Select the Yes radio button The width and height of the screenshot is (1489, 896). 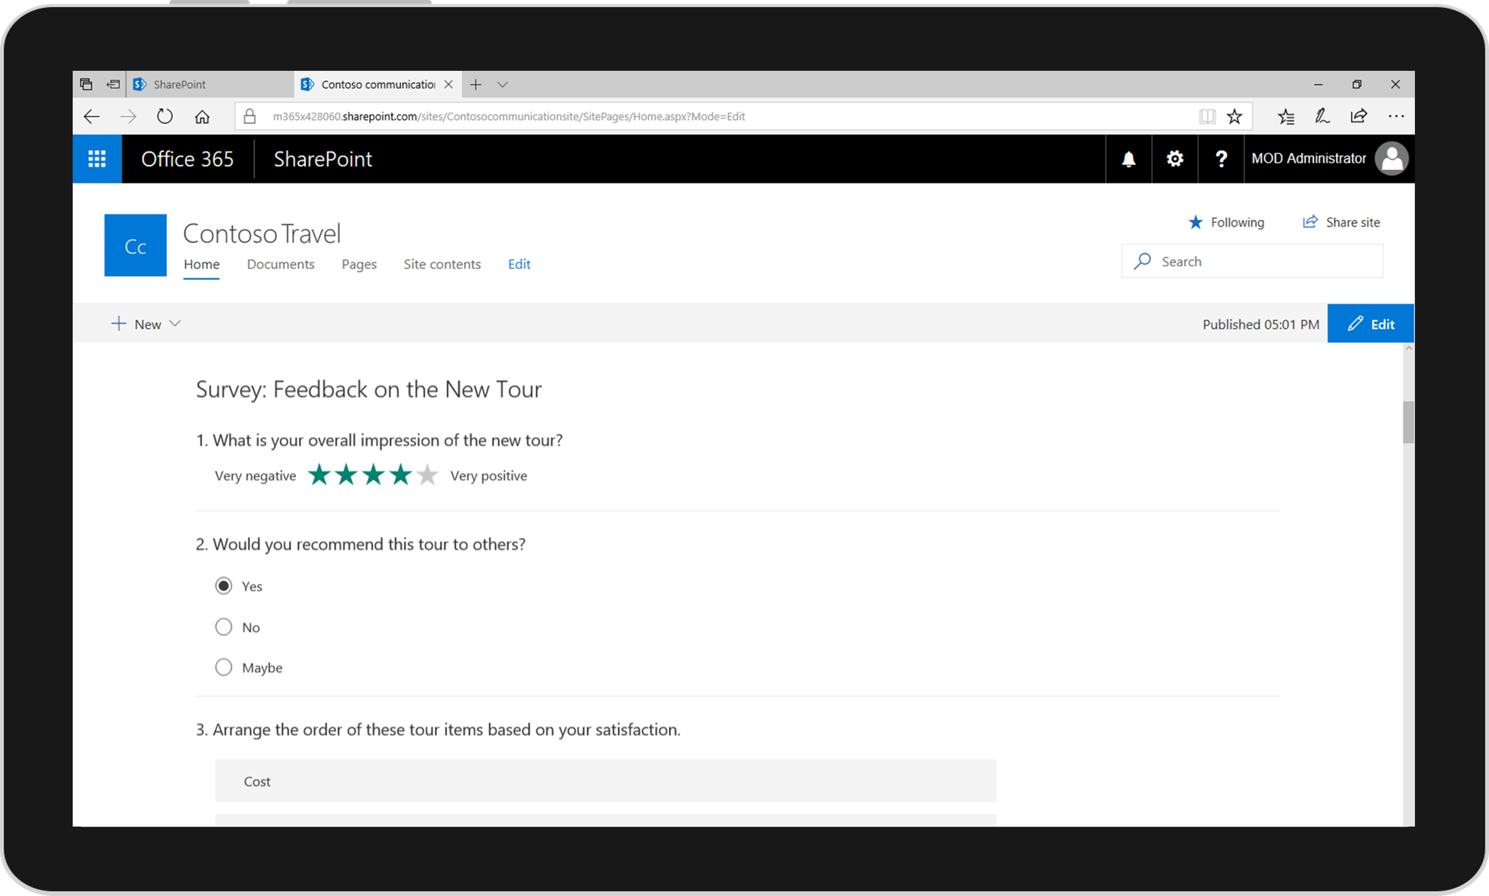223,585
